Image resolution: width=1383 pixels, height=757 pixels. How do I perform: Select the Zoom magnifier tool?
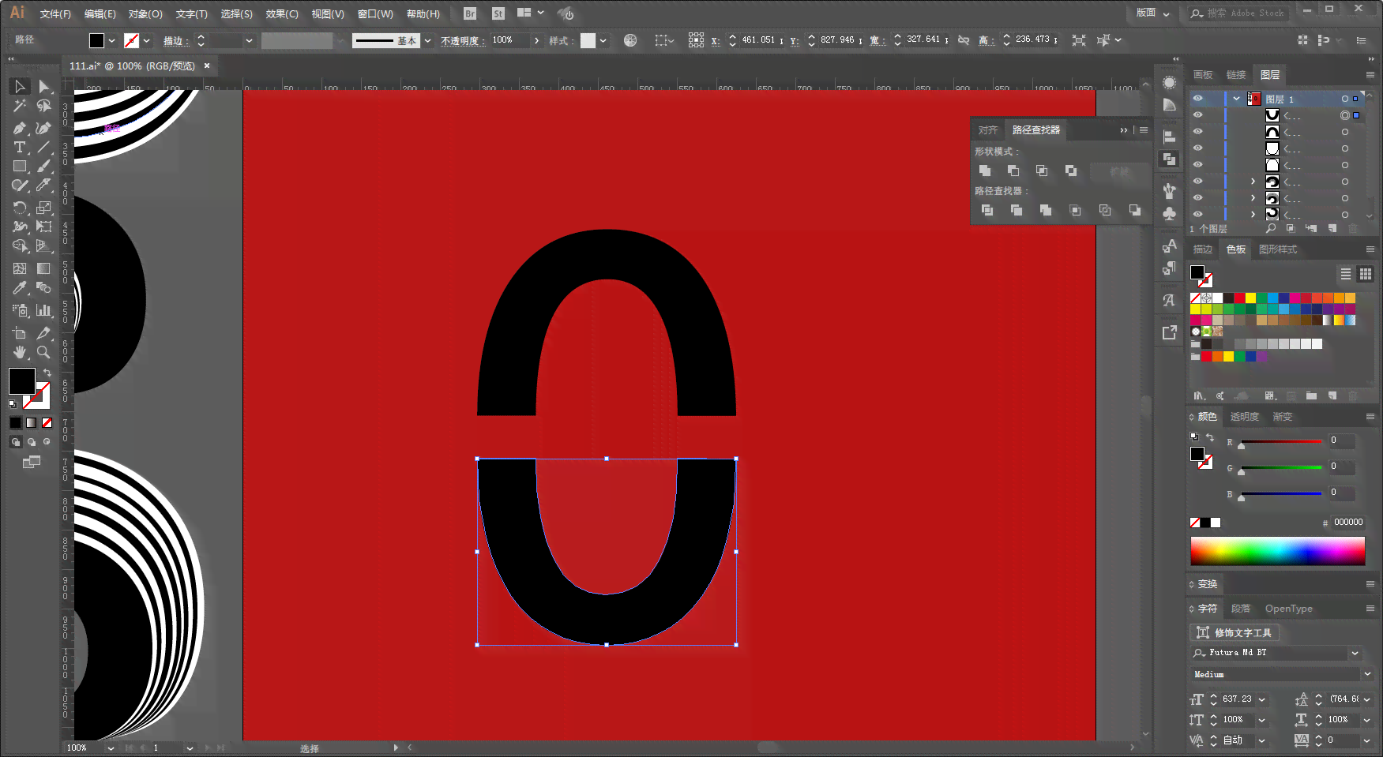[44, 352]
